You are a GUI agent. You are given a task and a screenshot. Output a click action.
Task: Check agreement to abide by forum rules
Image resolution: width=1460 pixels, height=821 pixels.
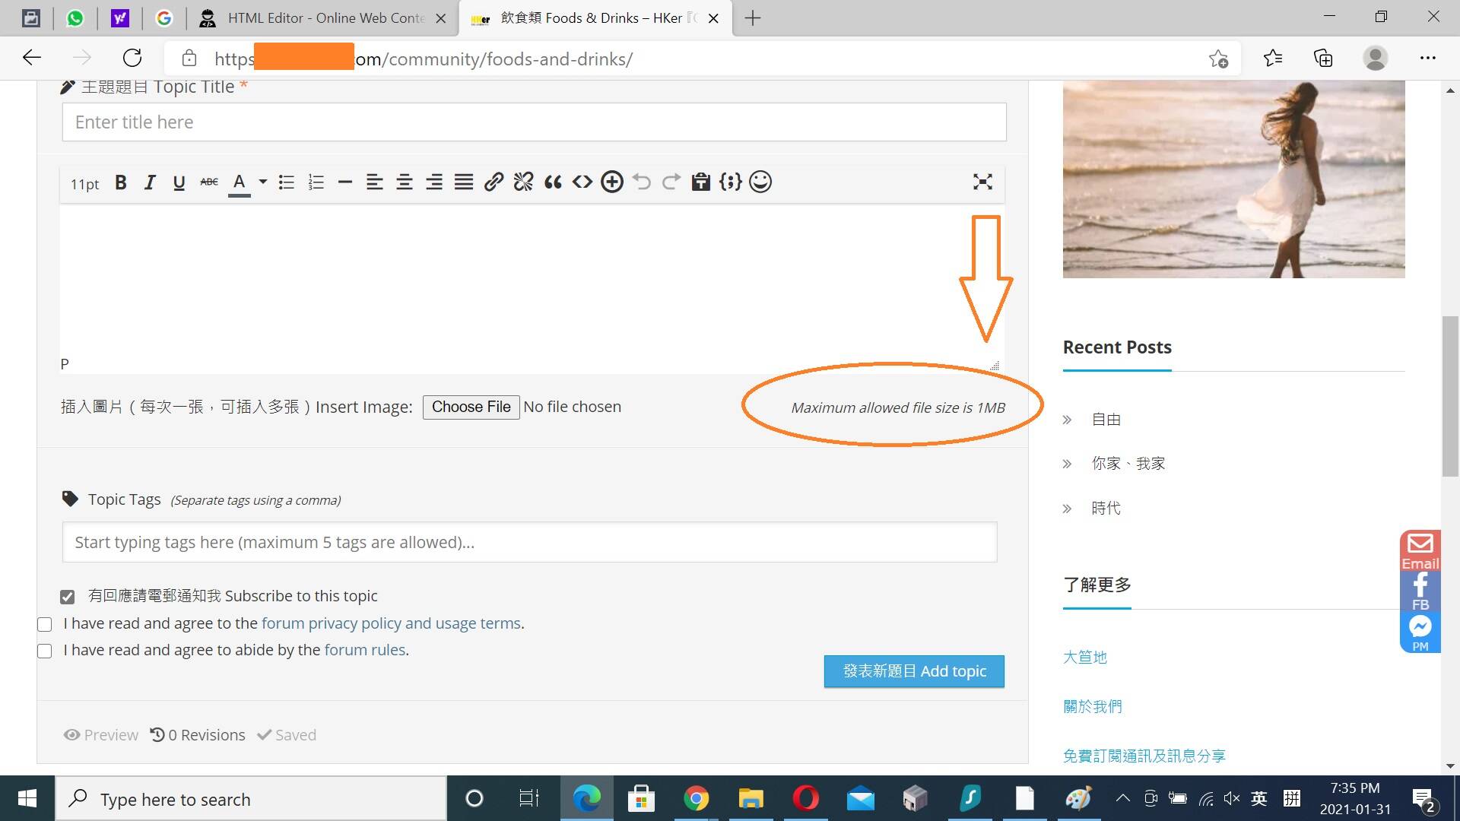[44, 651]
